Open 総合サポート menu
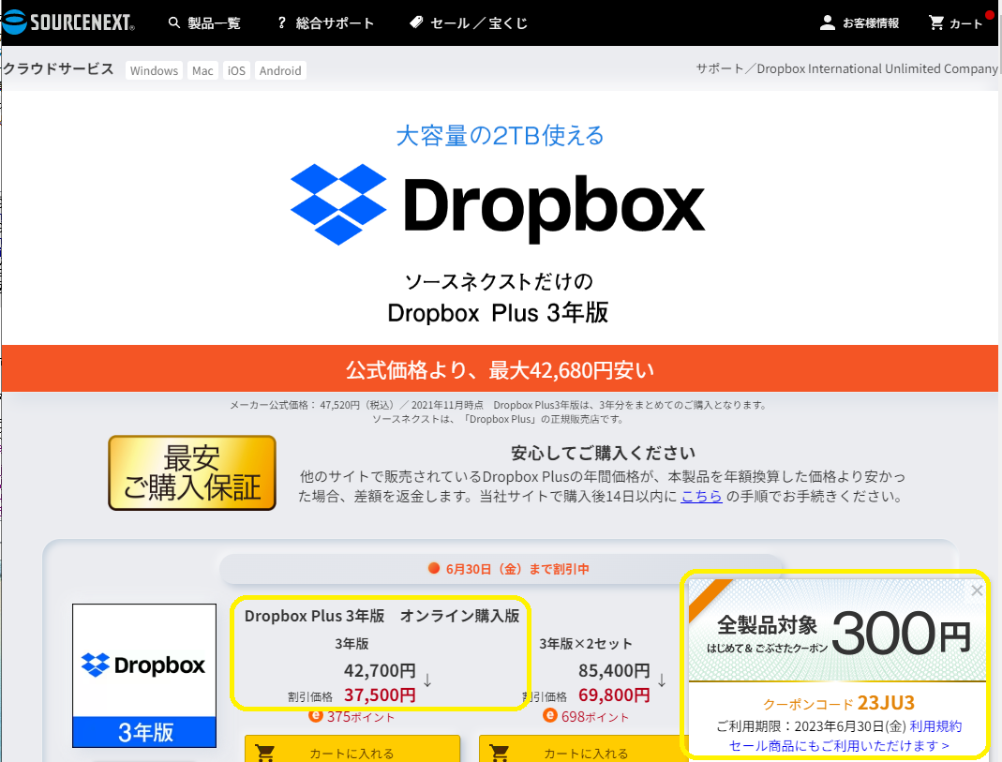Image resolution: width=1002 pixels, height=762 pixels. point(335,23)
